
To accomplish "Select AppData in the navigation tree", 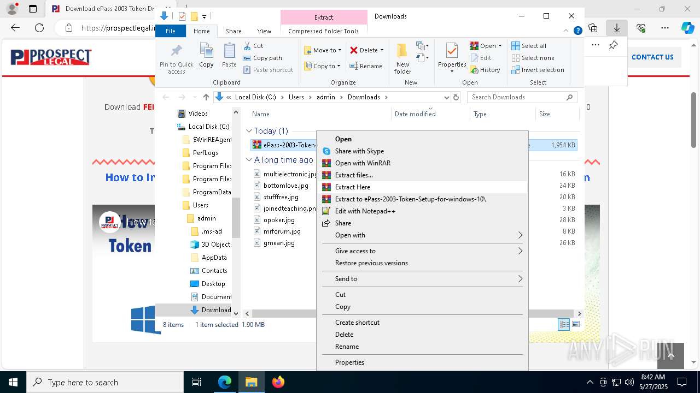I will coord(214,258).
